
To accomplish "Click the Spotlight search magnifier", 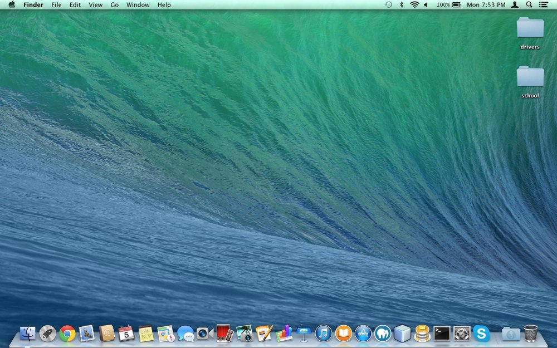I will 529,4.
